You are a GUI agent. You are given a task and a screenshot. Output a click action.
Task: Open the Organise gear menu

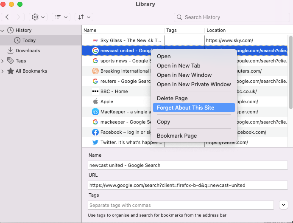click(x=38, y=17)
